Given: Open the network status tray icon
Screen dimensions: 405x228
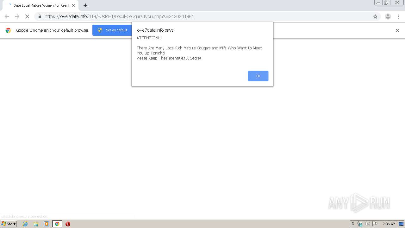Looking at the screenshot, I should point(360,224).
